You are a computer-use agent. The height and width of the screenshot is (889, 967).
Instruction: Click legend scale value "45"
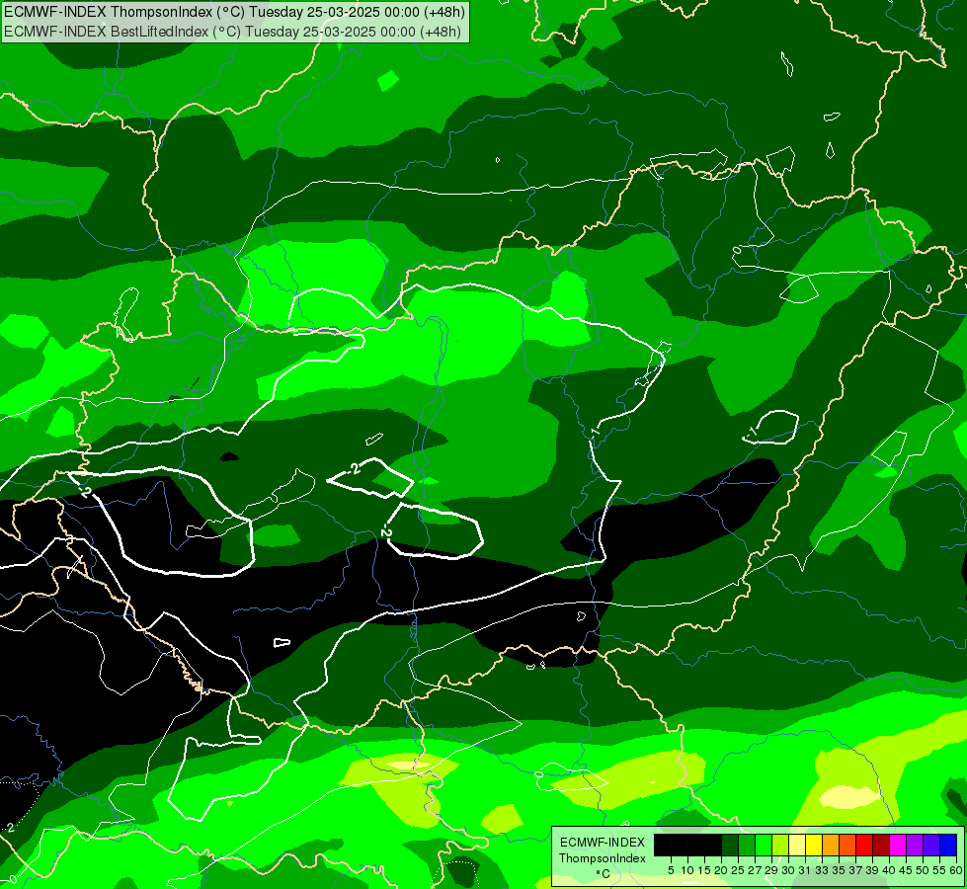[907, 870]
